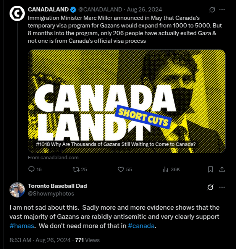Like the post with 55 hearts
This screenshot has height=249, width=236.
coord(121,169)
